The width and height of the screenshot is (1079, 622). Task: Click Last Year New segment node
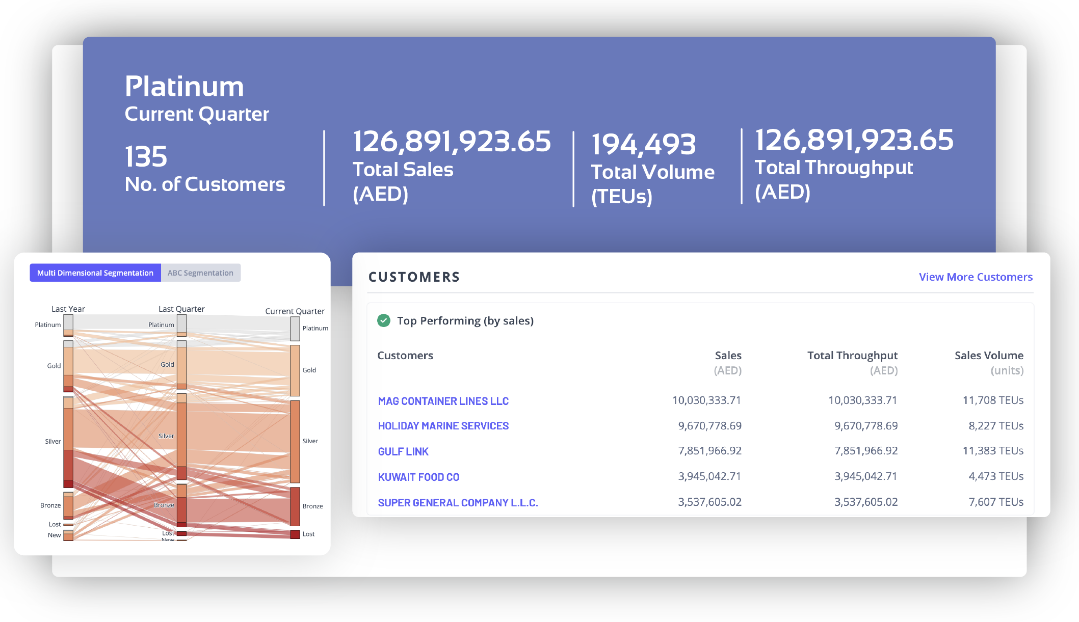tap(68, 535)
